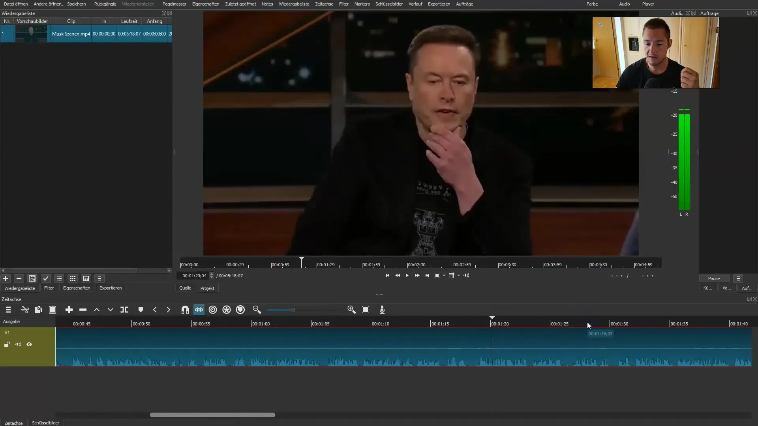Go to the next marker
Viewport: 758px width, 426px height.
click(169, 310)
